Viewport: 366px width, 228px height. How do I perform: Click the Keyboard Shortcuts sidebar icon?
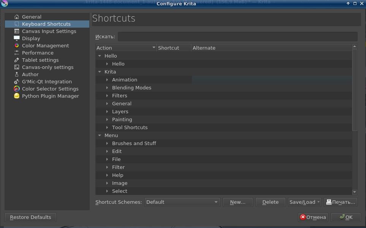17,24
